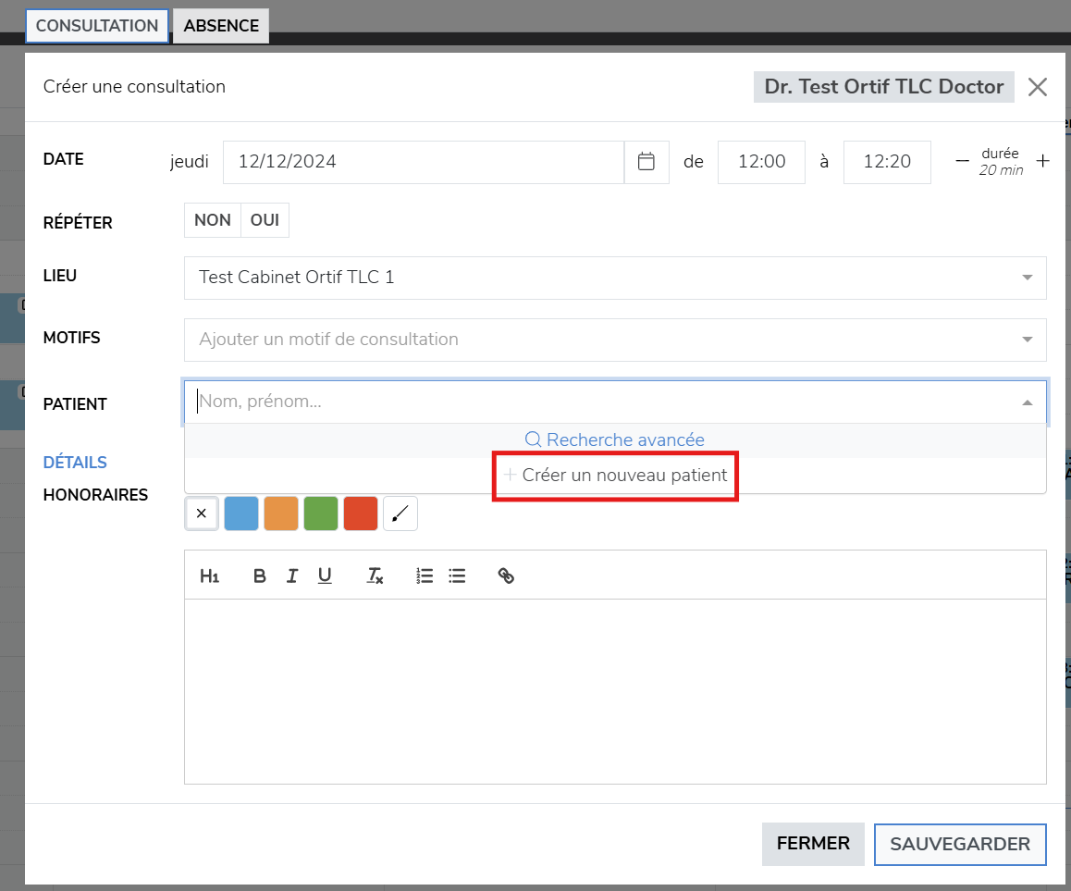The image size is (1071, 891).
Task: Switch to the Absence tab
Action: point(221,26)
